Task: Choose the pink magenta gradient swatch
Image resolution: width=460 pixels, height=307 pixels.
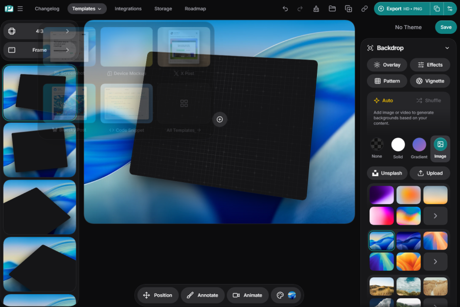Action: tap(382, 216)
